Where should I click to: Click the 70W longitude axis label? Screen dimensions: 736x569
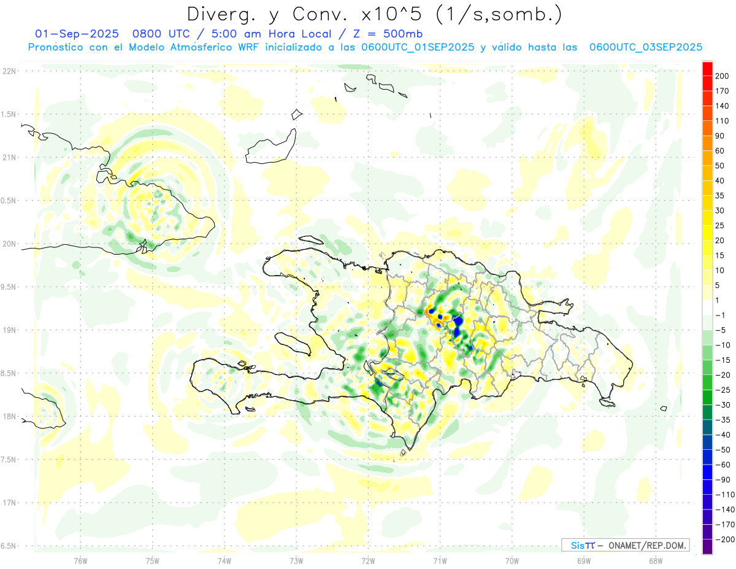pos(512,560)
